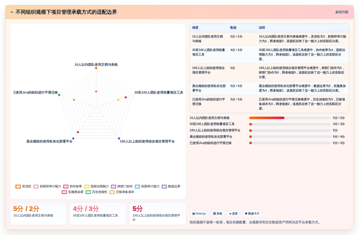This screenshot has height=235, width=359.
Task: Hide the 权限审计能力 dataset via its legend item
Action: click(147, 187)
